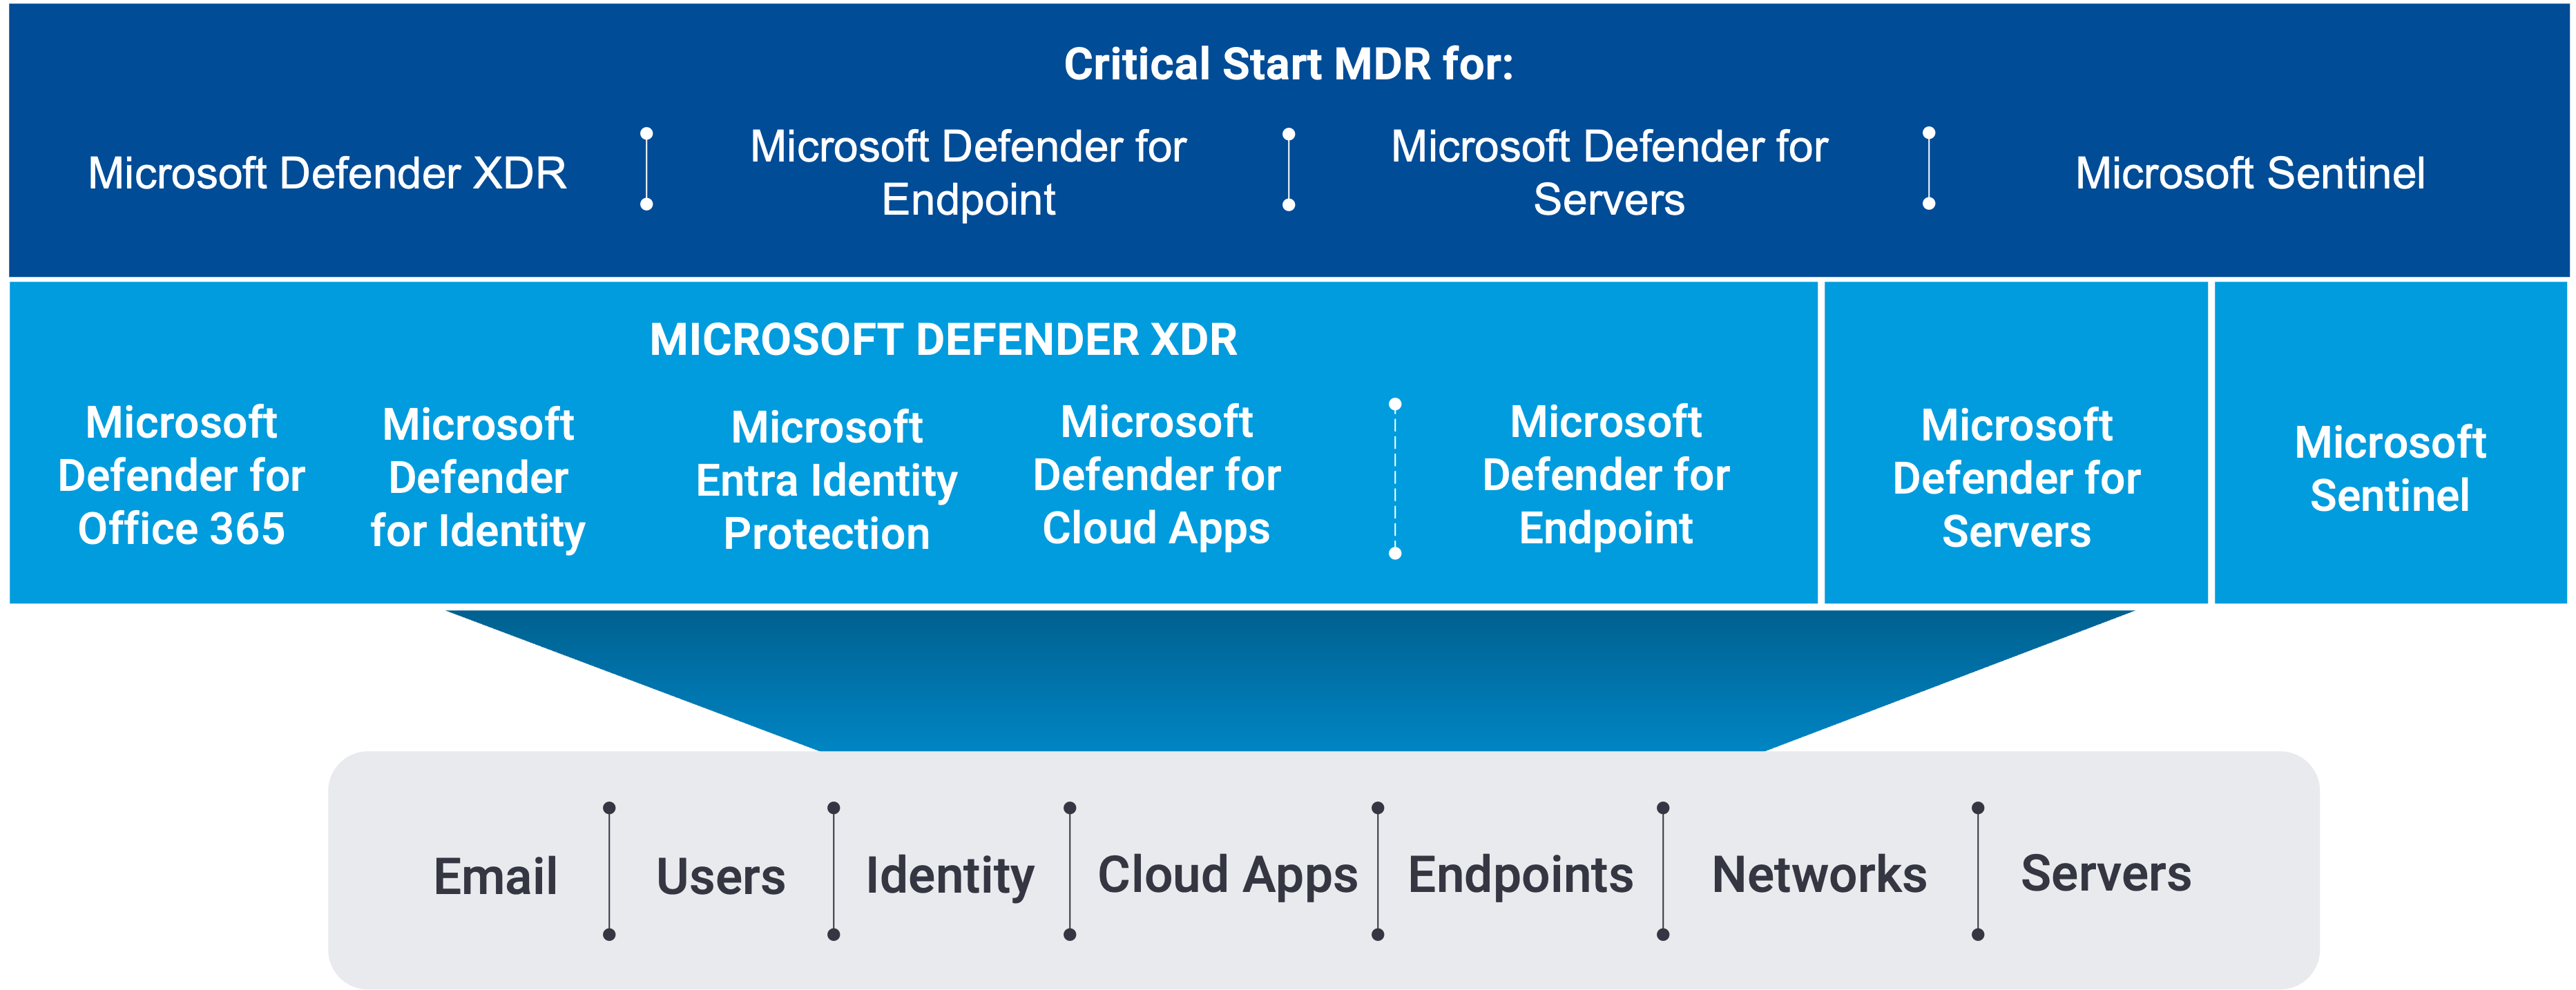2576x990 pixels.
Task: Click 'Microsoft Defender for Cloud Apps'
Action: click(1157, 476)
